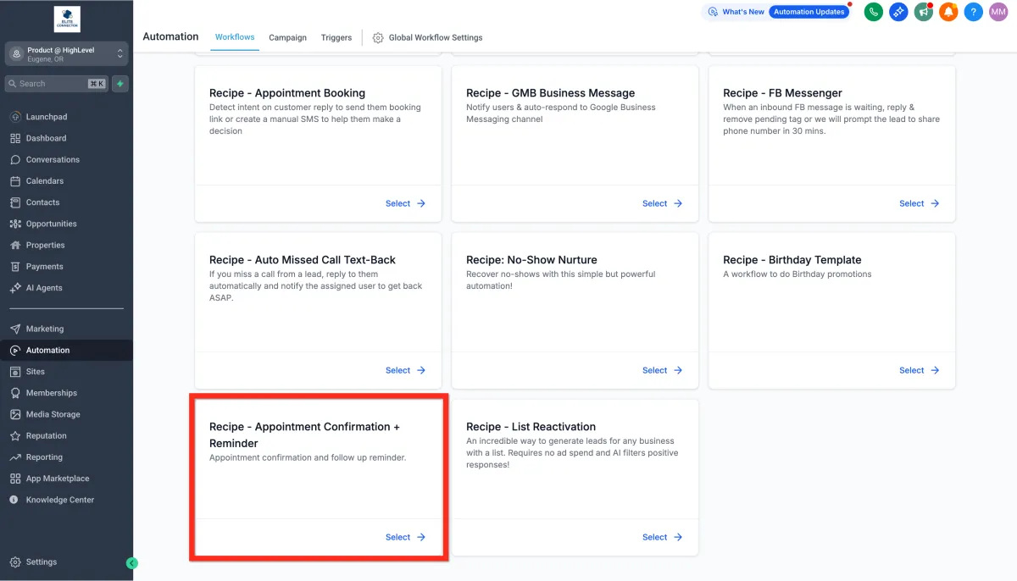Click the blue sparkle AI icon in header
The width and height of the screenshot is (1017, 581).
898,12
